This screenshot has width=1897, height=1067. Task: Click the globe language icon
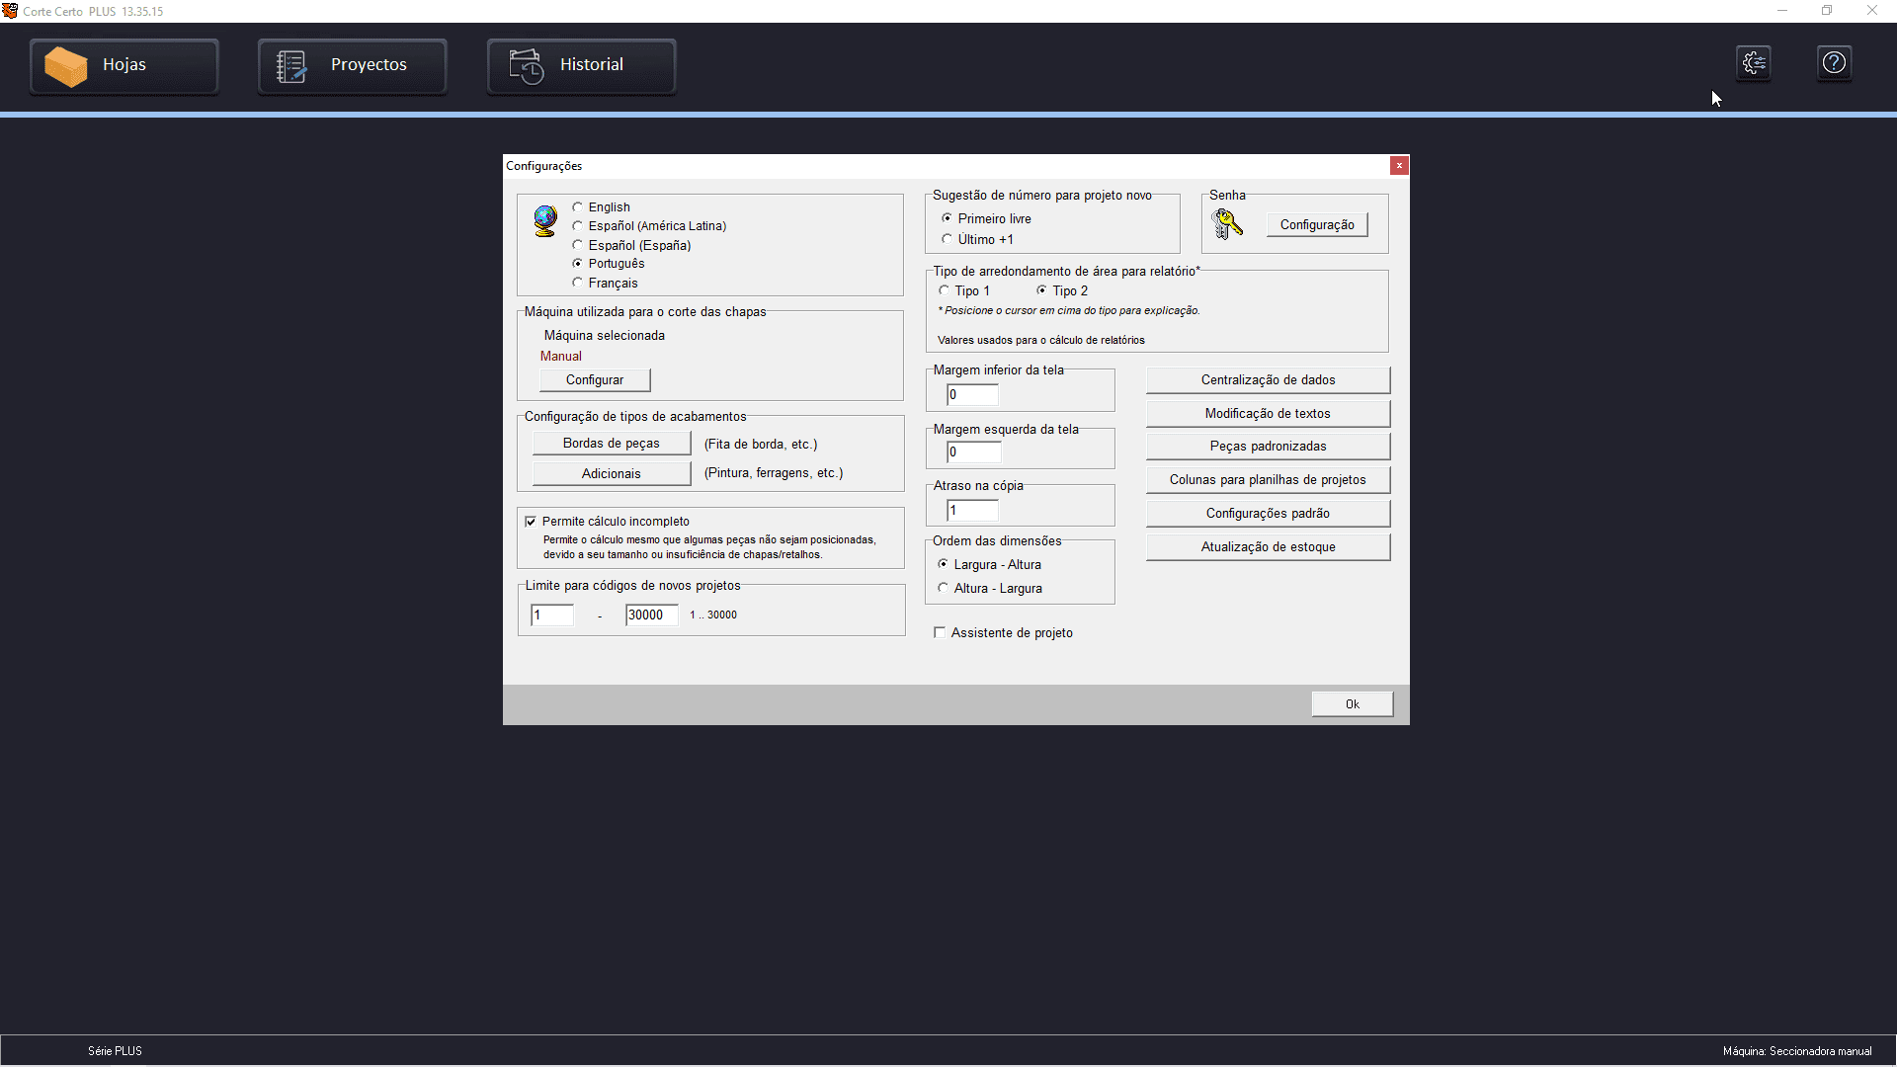pyautogui.click(x=545, y=221)
